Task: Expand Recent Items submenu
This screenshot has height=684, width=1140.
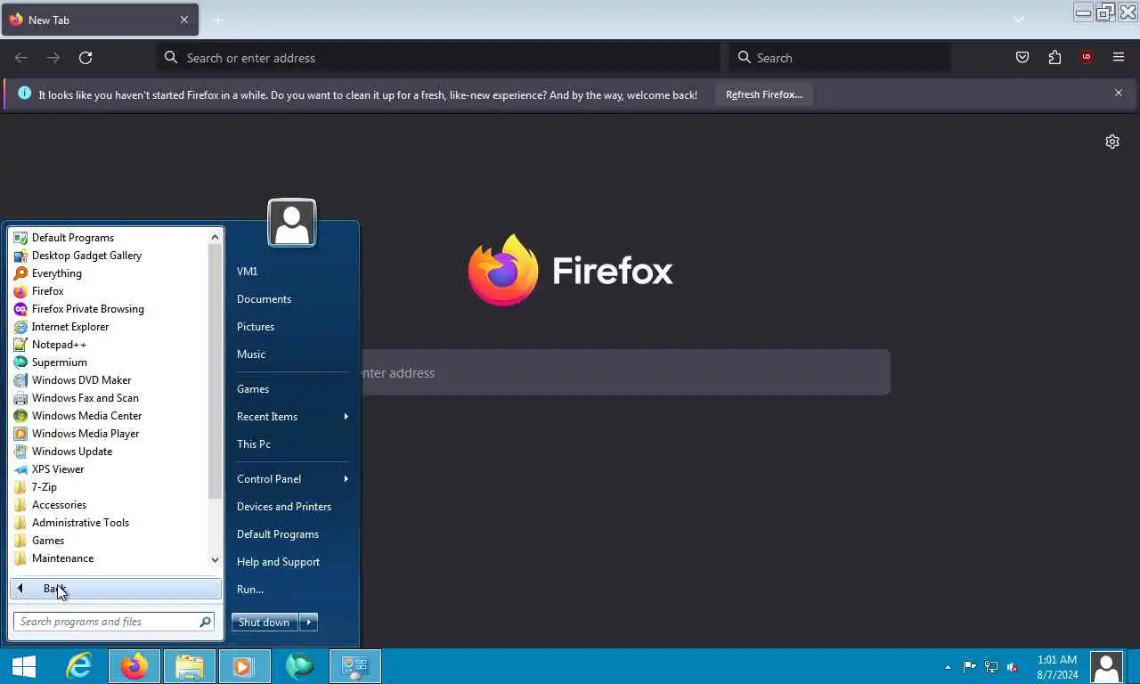Action: point(292,417)
